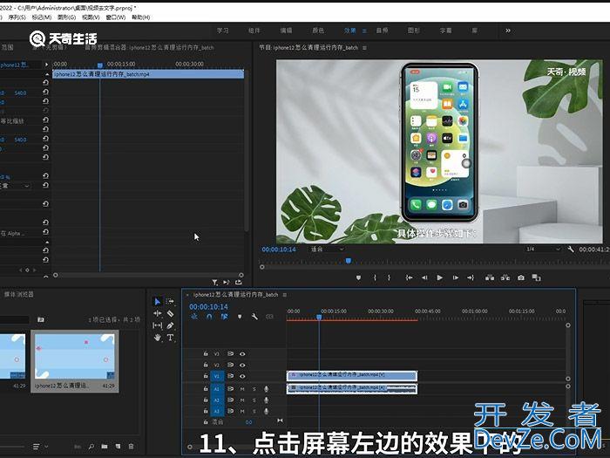Select the Track Select Forward tool
This screenshot has height=458, width=610.
coord(171,302)
